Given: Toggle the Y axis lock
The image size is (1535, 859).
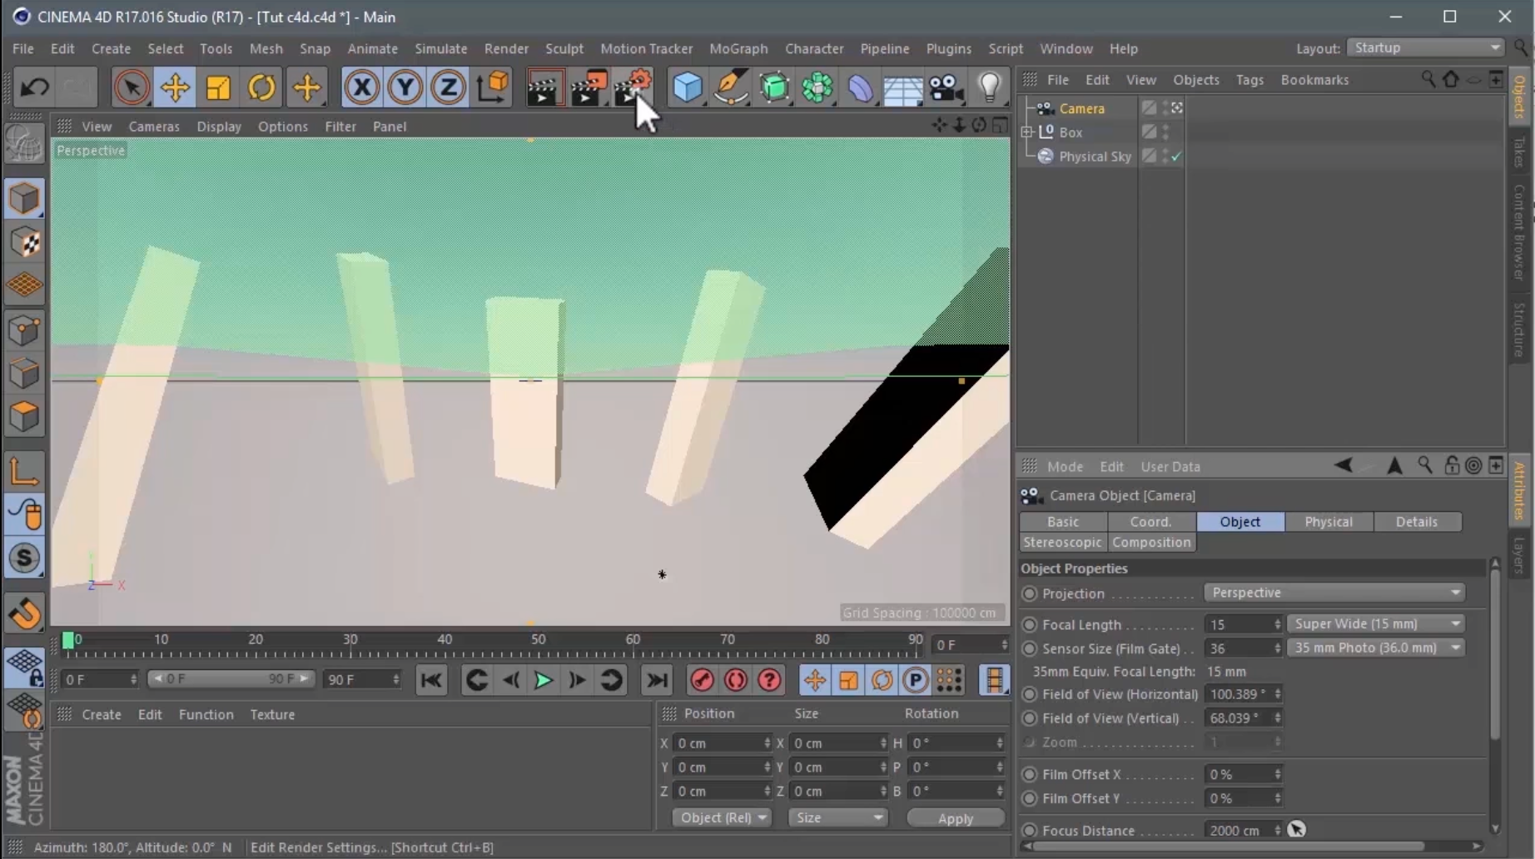Looking at the screenshot, I should tap(405, 87).
